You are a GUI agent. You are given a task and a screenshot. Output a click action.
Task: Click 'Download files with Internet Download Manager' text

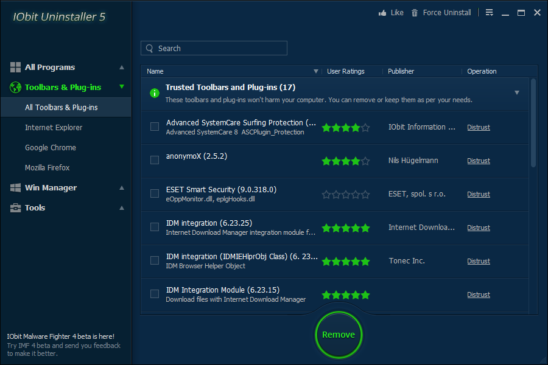(x=236, y=299)
